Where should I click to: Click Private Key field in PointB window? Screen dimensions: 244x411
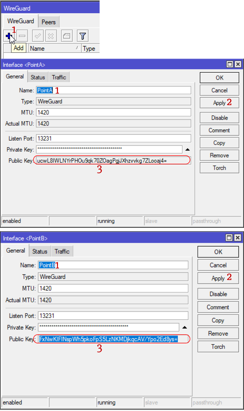[x=109, y=327]
